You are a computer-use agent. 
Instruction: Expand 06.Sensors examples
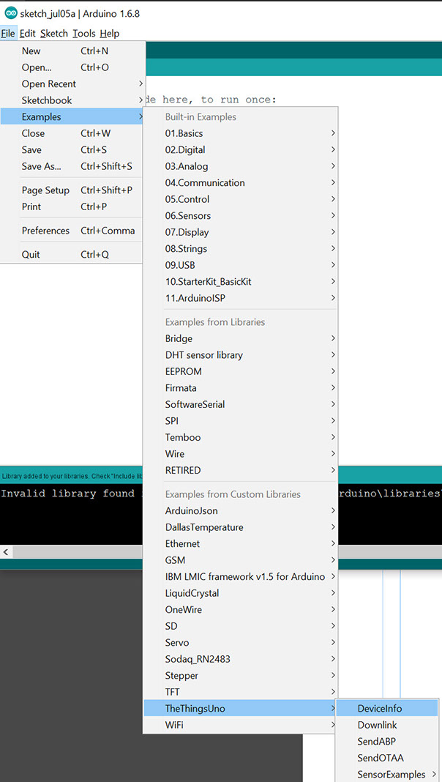[x=241, y=215]
